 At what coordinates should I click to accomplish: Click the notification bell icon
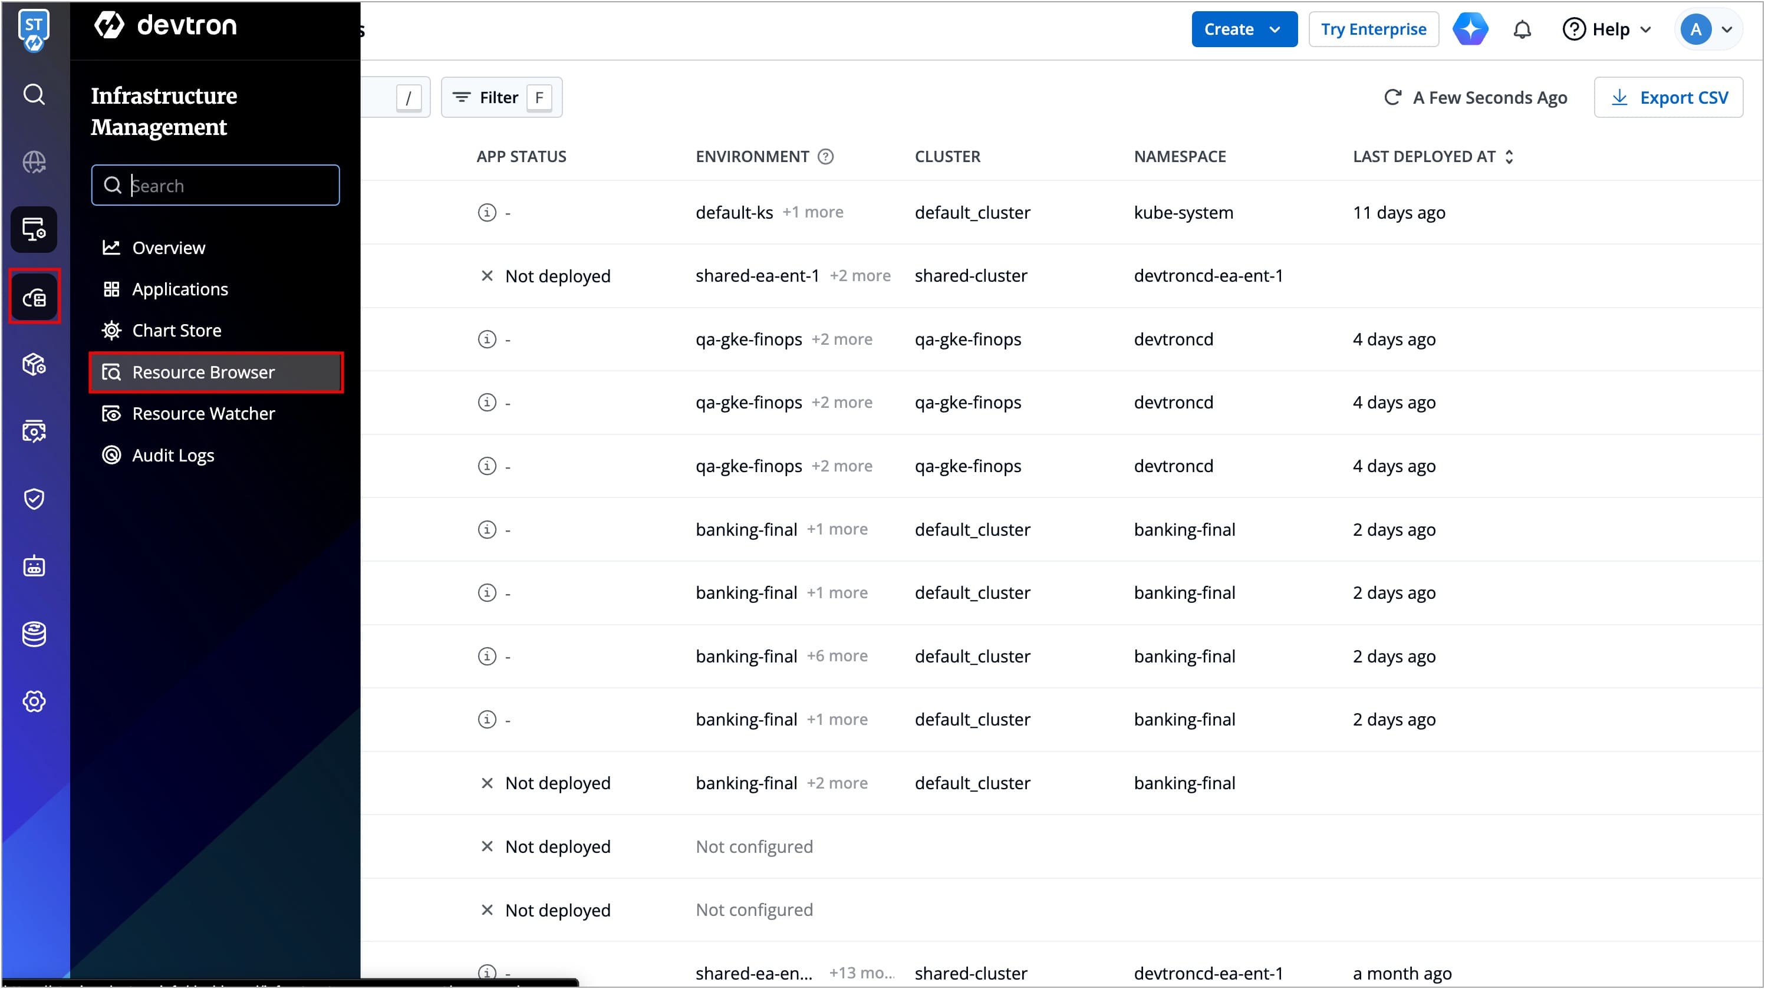tap(1522, 29)
